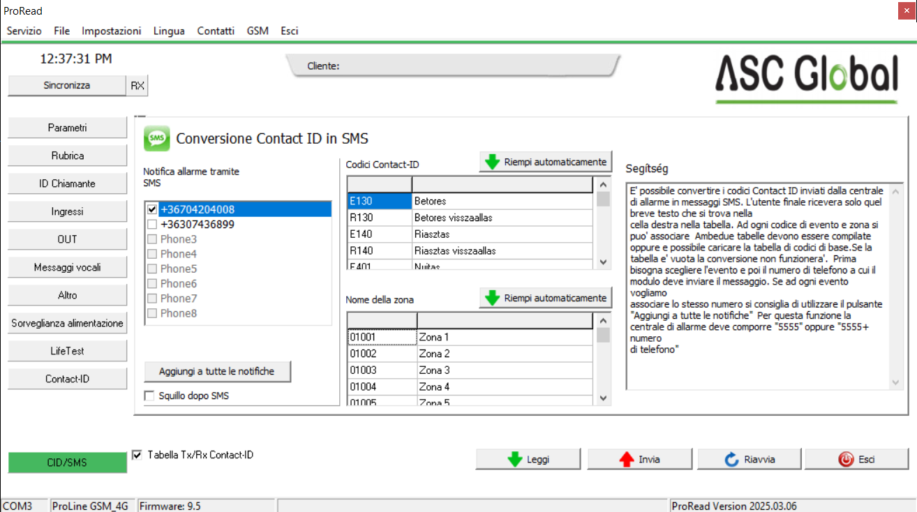
Task: Open Sorveglianza alimentazione section
Action: 68,323
